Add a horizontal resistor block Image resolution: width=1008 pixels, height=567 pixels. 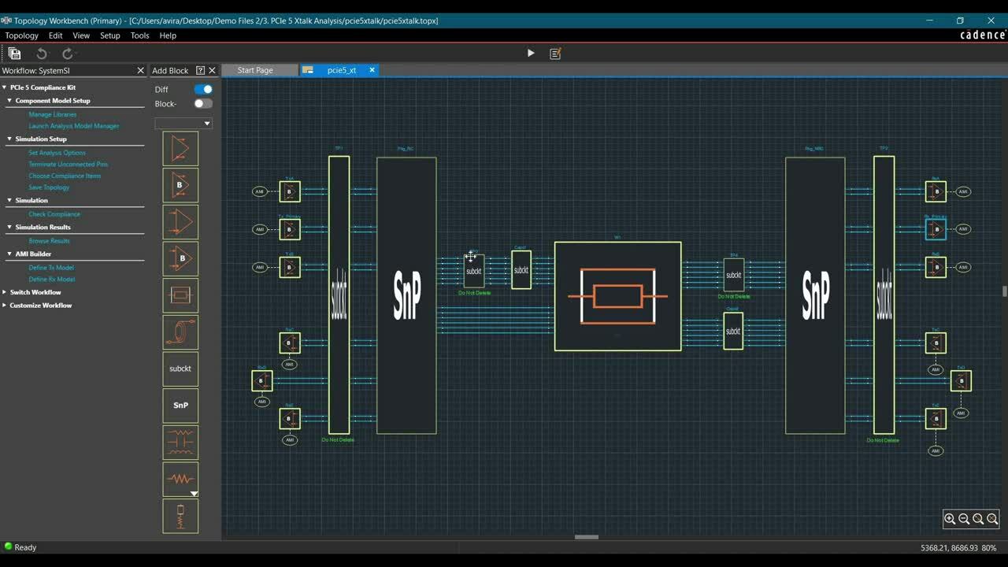tap(180, 479)
